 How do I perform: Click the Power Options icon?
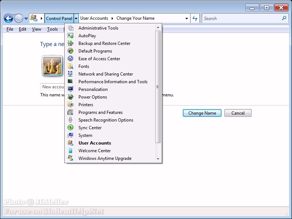tap(70, 97)
